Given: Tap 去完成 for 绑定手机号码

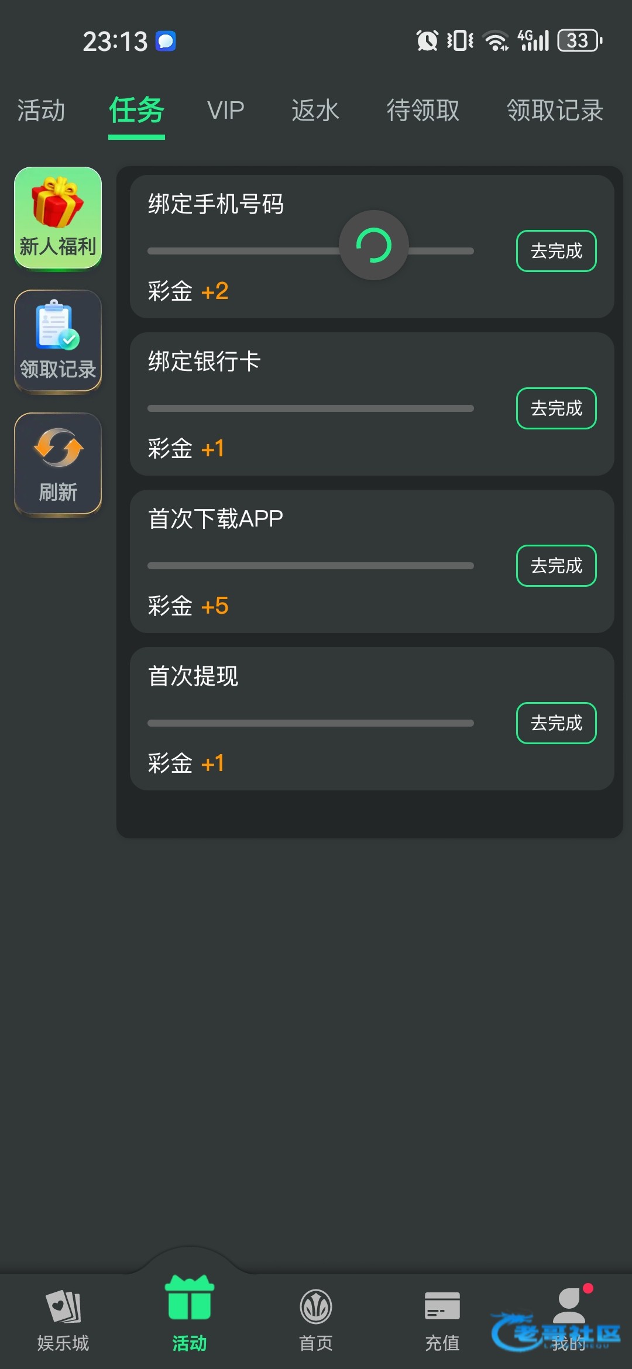Looking at the screenshot, I should [556, 251].
